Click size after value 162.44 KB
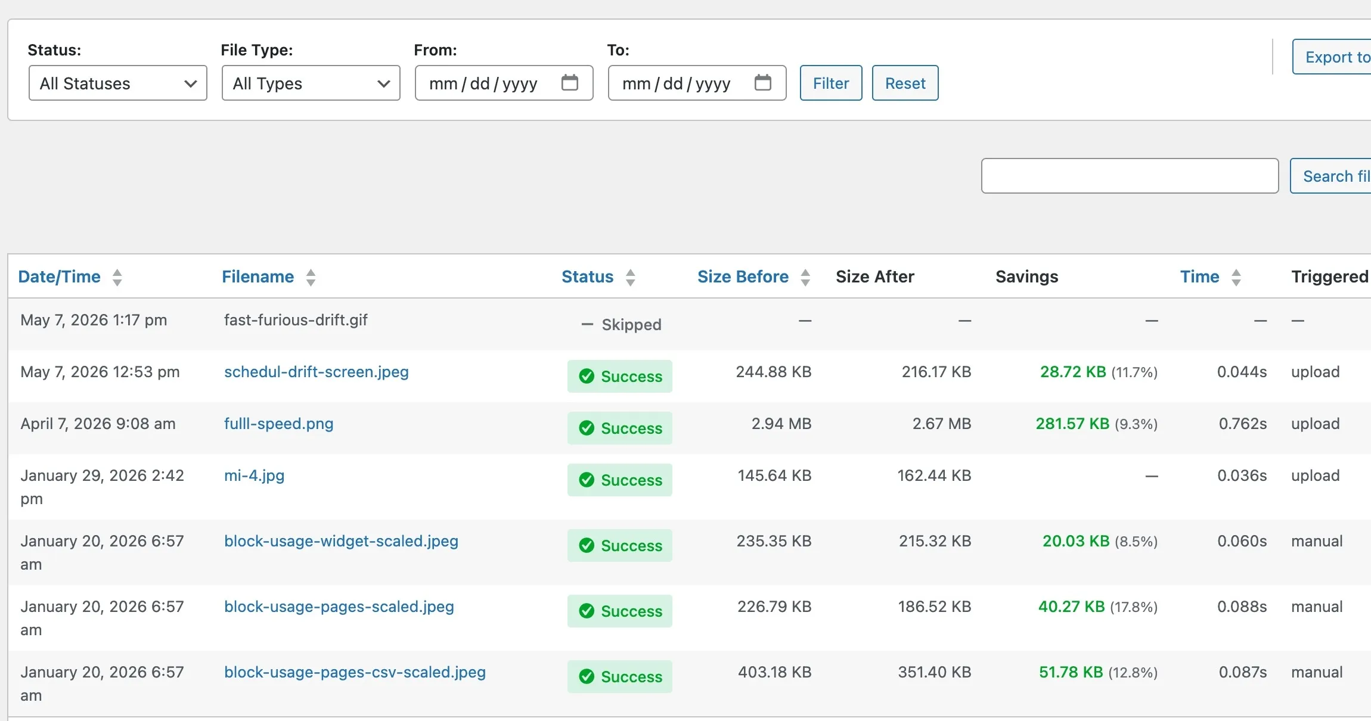 tap(934, 476)
